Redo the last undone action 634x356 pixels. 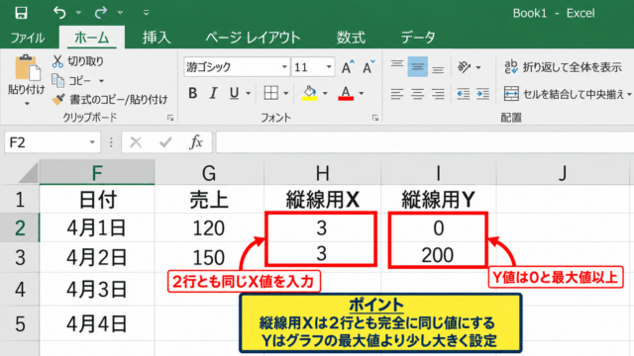point(101,13)
